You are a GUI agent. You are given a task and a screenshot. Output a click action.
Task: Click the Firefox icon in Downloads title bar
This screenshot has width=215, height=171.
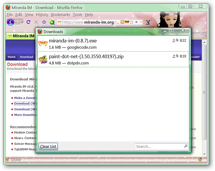pos(40,31)
